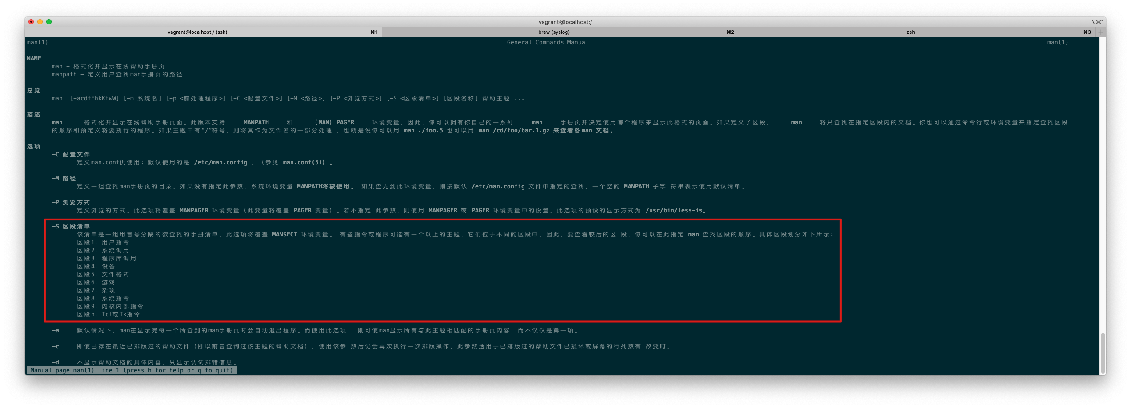
Task: Click the line 区段4: 设备
Action: [x=96, y=266]
